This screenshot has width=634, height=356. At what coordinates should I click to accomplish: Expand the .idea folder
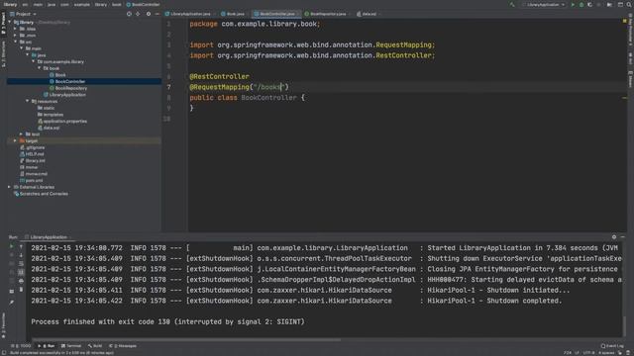16,29
